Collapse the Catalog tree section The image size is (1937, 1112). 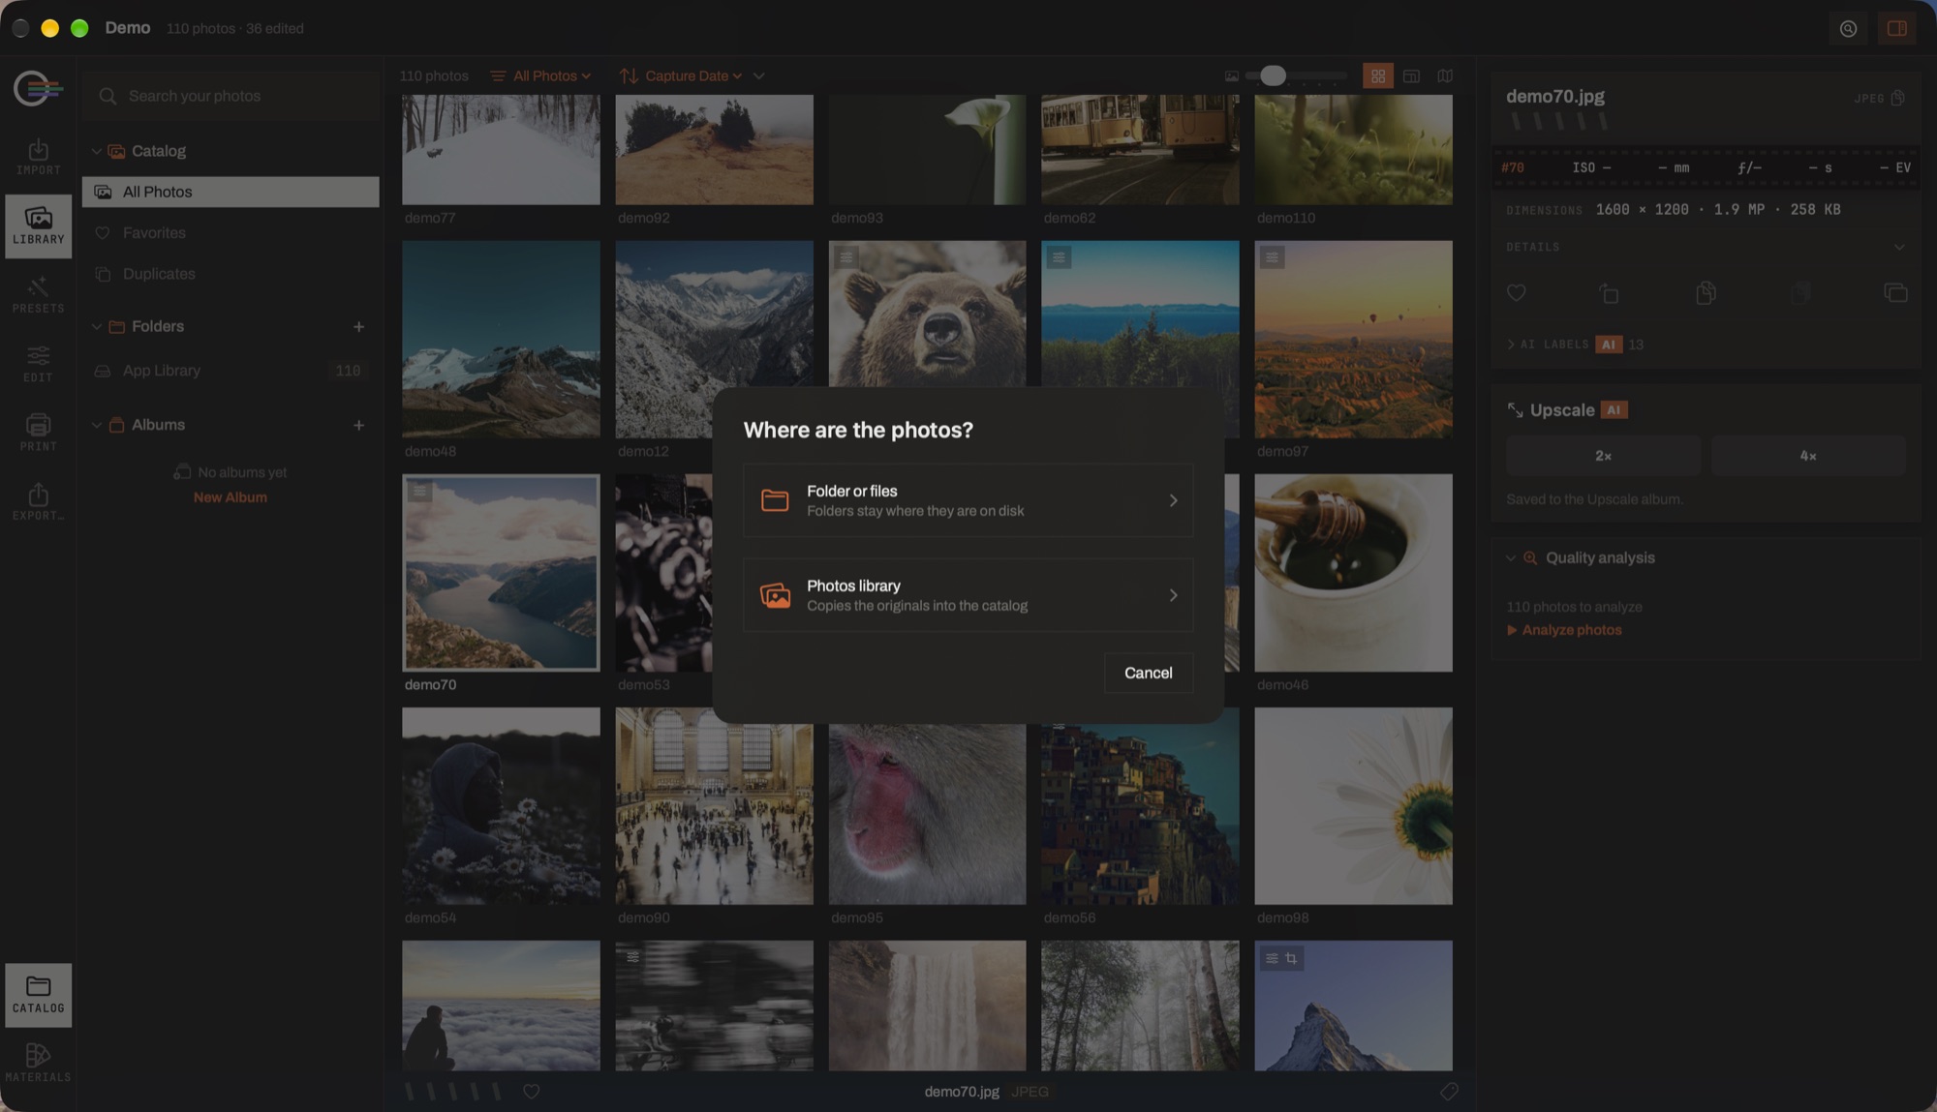pos(96,151)
